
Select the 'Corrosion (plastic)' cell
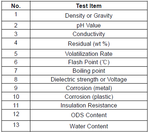pos(89,96)
